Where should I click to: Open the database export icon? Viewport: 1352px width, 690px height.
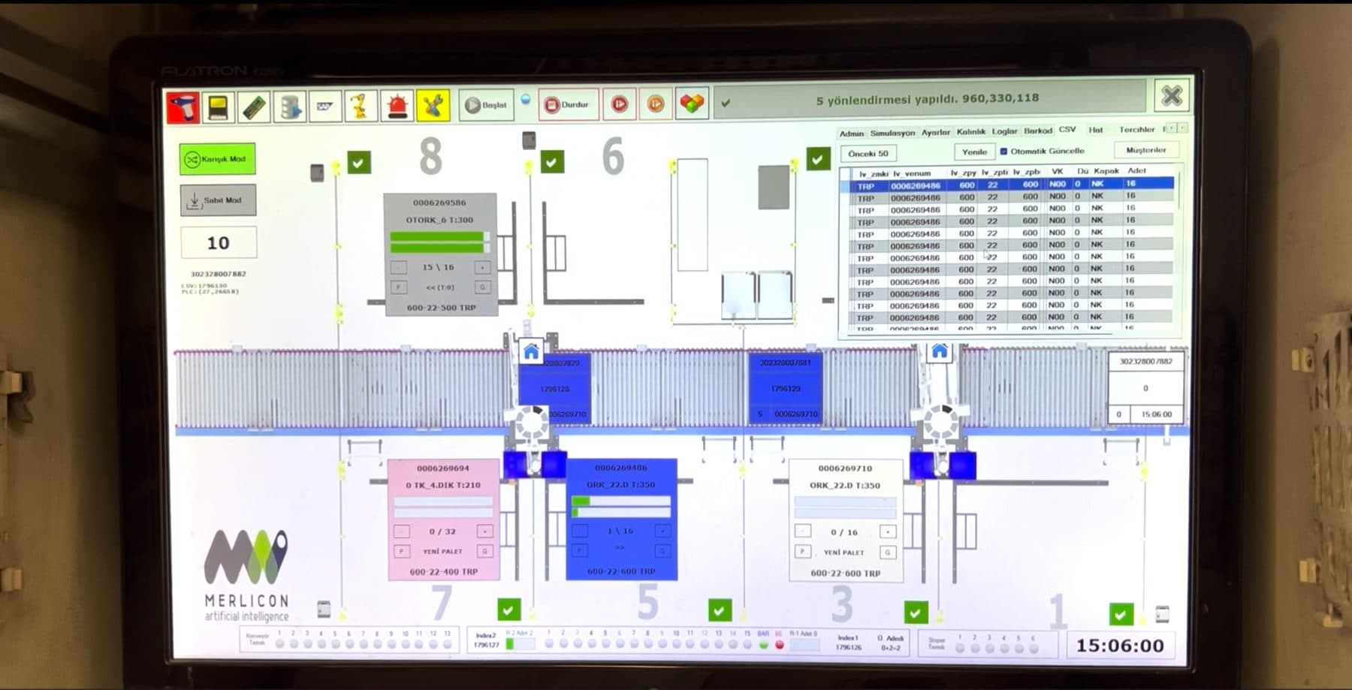coord(289,106)
